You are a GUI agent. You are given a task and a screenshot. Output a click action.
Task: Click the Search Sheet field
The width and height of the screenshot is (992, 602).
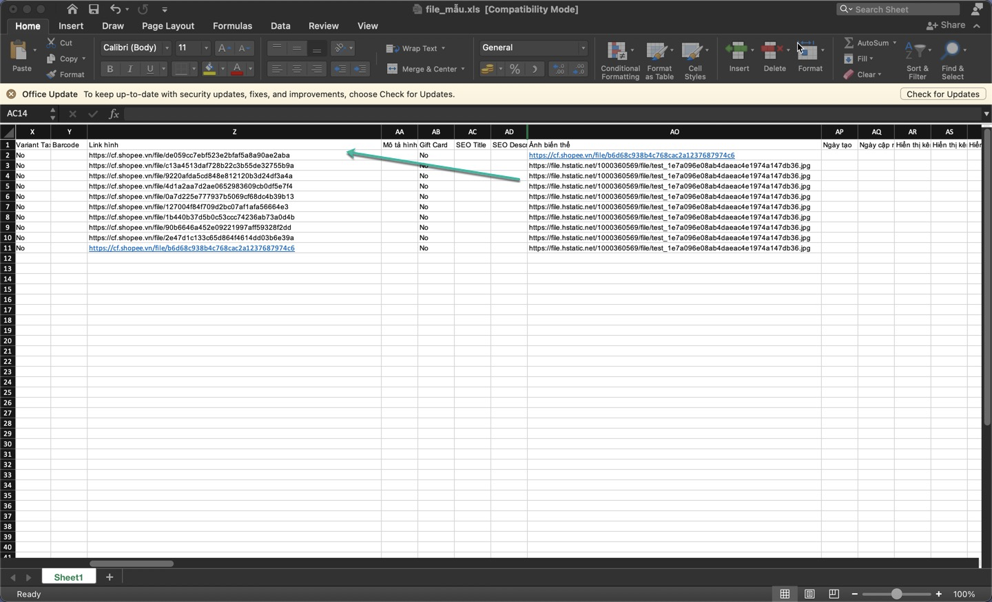[905, 9]
